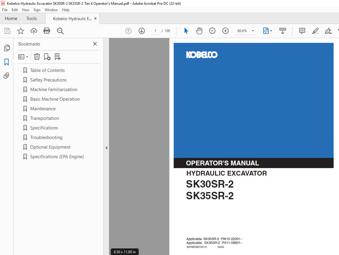Click the page number input field
Image resolution: width=339 pixels, height=255 pixels.
(155, 31)
